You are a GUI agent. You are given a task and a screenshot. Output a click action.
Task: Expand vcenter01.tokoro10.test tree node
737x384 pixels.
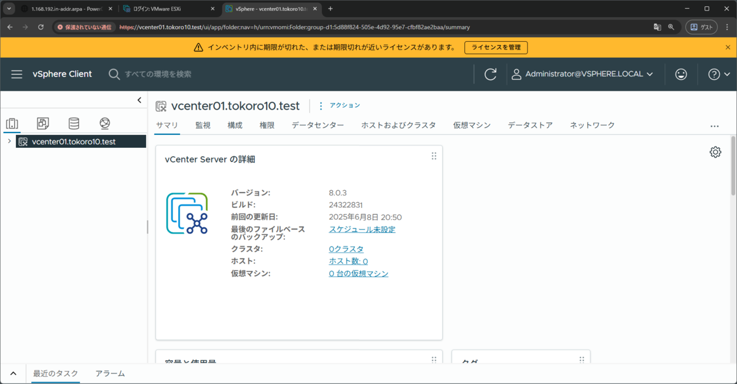coord(9,142)
